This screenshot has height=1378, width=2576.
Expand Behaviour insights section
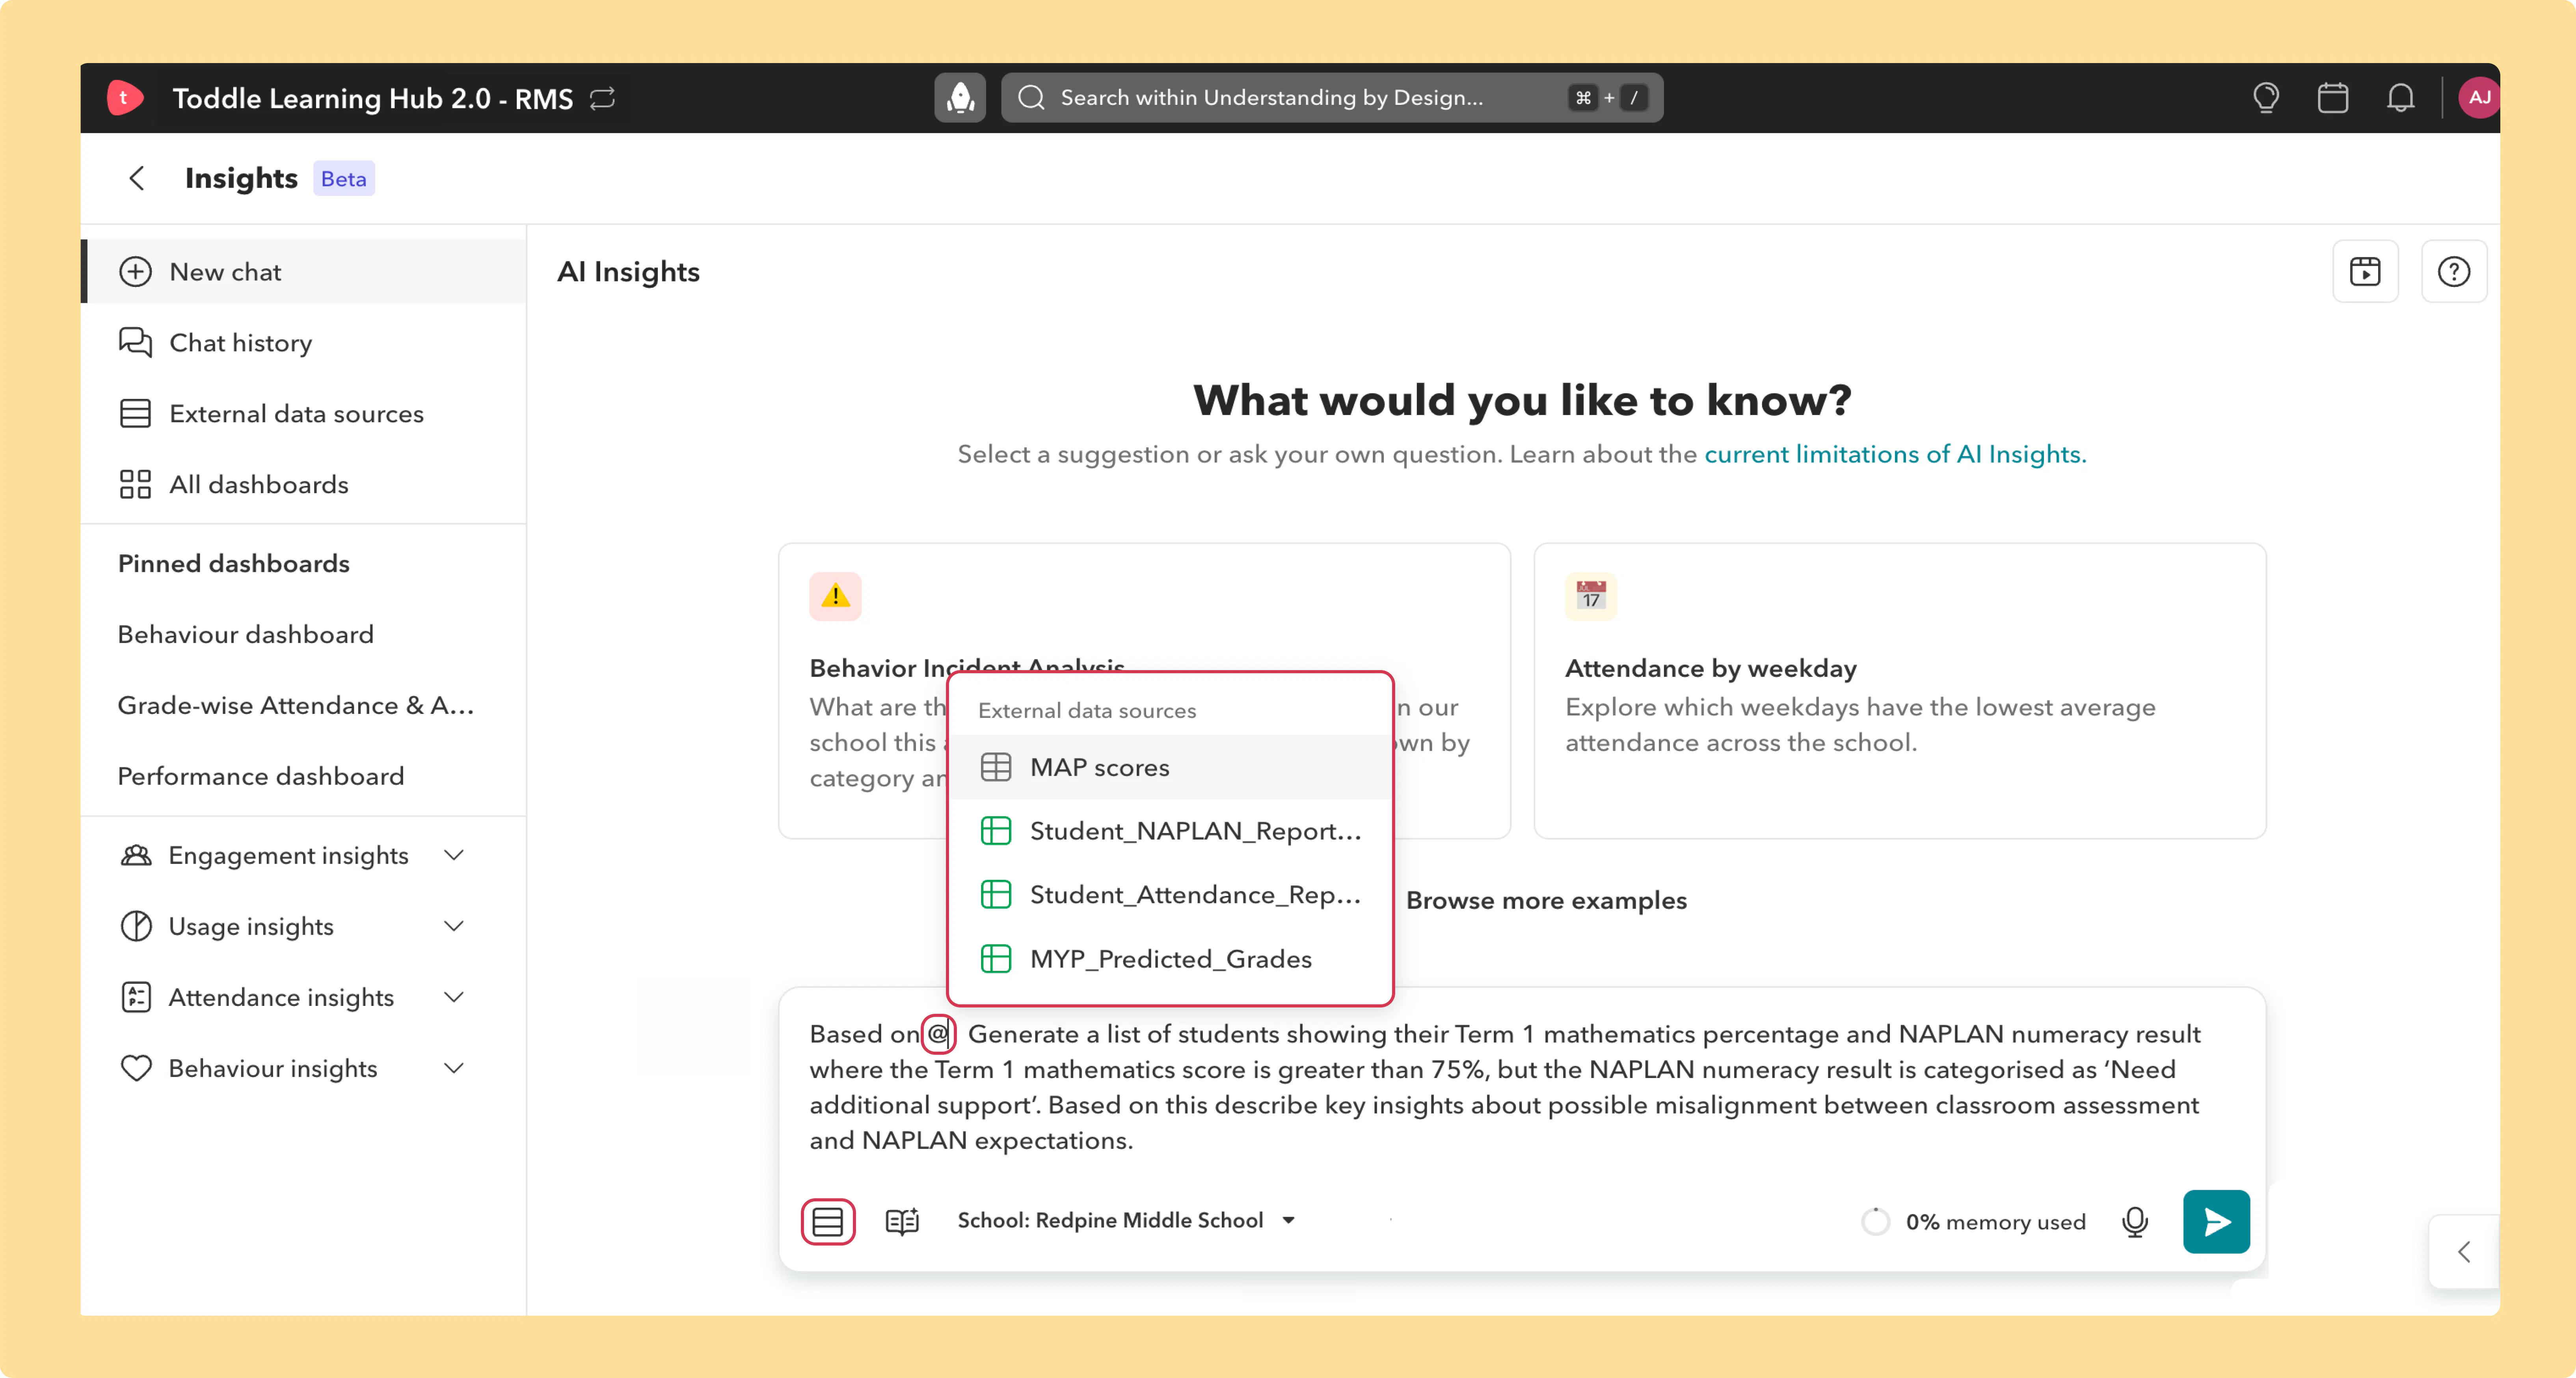pyautogui.click(x=293, y=1068)
